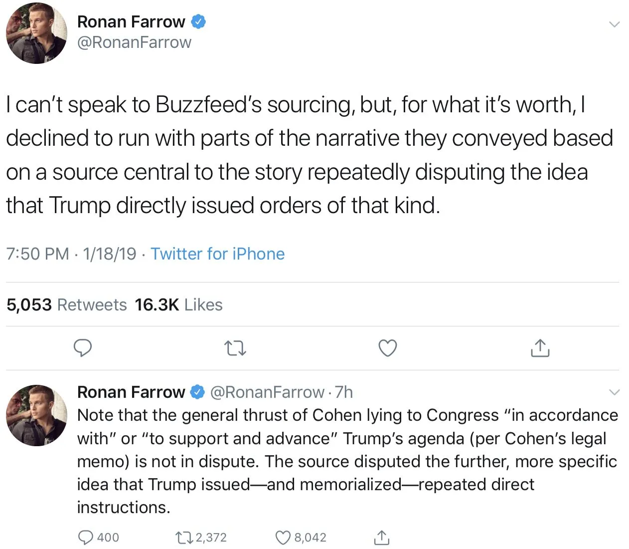View the 5,053 Retweets list
The height and width of the screenshot is (549, 629).
[66, 304]
